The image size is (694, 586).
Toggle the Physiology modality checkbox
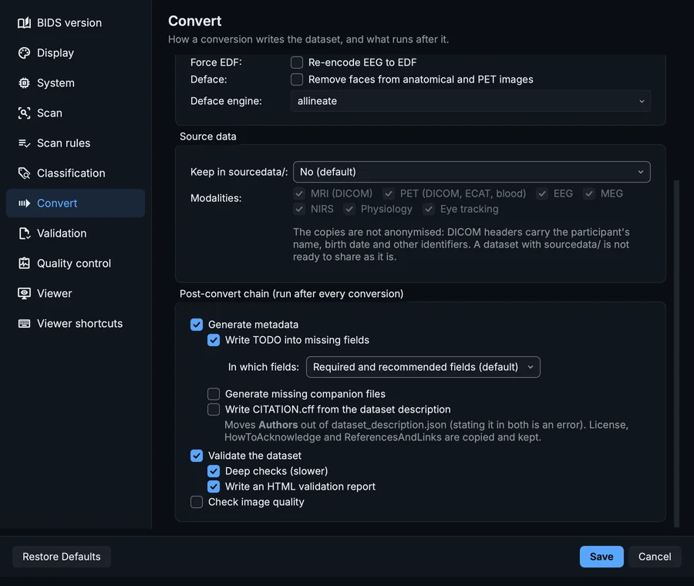click(x=349, y=209)
